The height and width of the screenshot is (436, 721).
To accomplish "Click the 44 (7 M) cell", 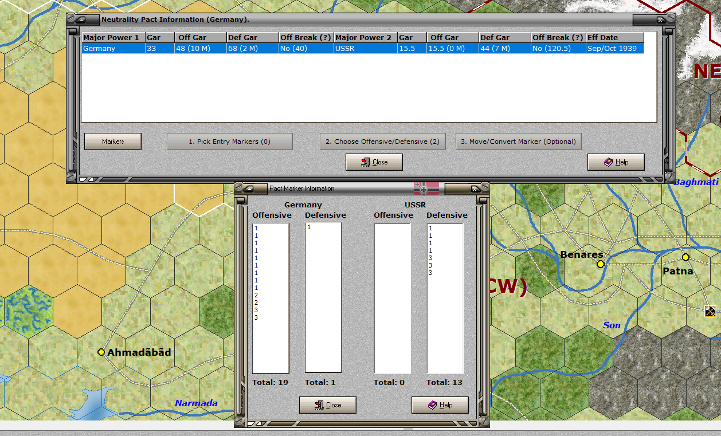I will (x=505, y=49).
